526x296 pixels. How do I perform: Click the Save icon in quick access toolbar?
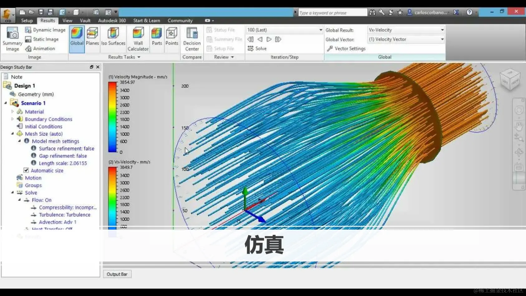(x=41, y=12)
